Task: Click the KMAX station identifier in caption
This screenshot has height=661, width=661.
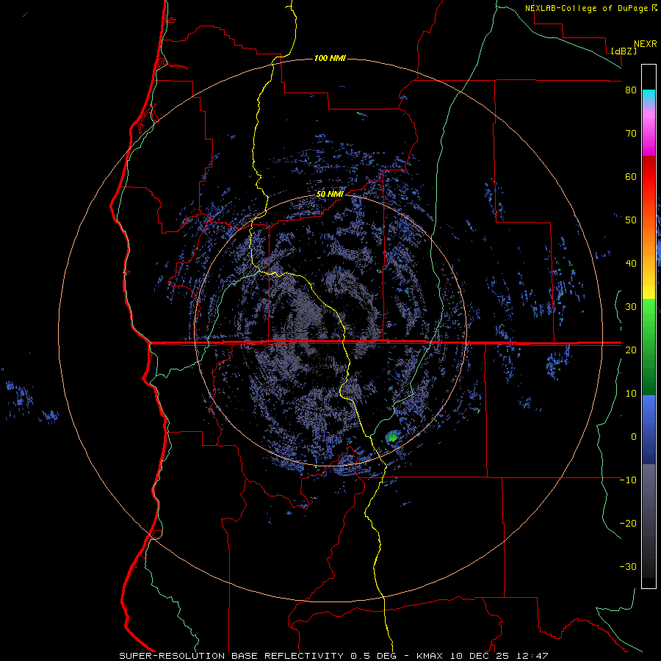Action: click(432, 656)
